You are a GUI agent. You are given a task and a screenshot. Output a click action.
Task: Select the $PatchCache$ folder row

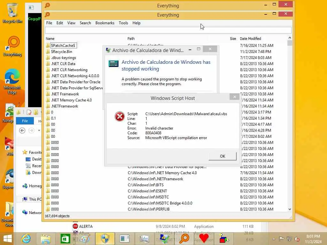pyautogui.click(x=63, y=45)
